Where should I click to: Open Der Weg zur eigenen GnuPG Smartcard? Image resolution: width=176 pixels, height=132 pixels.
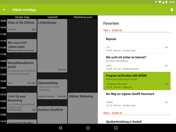pos(137,99)
